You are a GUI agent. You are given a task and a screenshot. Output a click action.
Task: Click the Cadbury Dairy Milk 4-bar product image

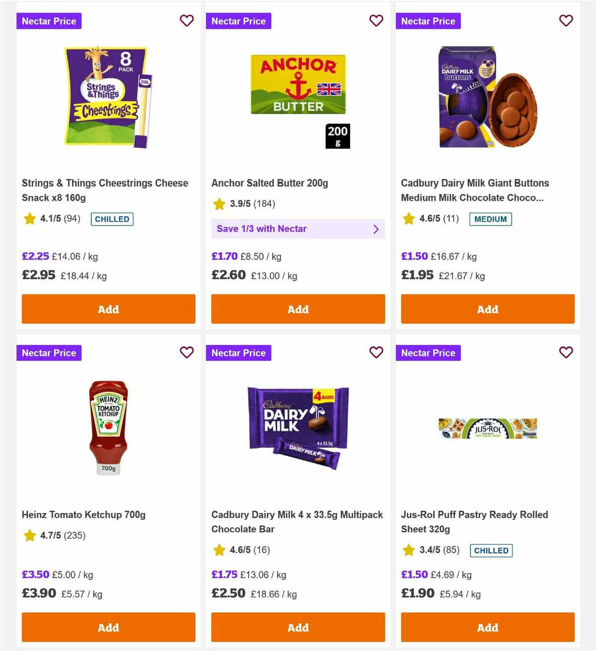[x=298, y=427]
